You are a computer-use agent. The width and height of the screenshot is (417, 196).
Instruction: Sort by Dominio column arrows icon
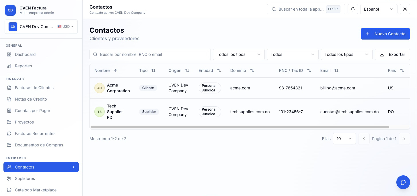click(252, 70)
